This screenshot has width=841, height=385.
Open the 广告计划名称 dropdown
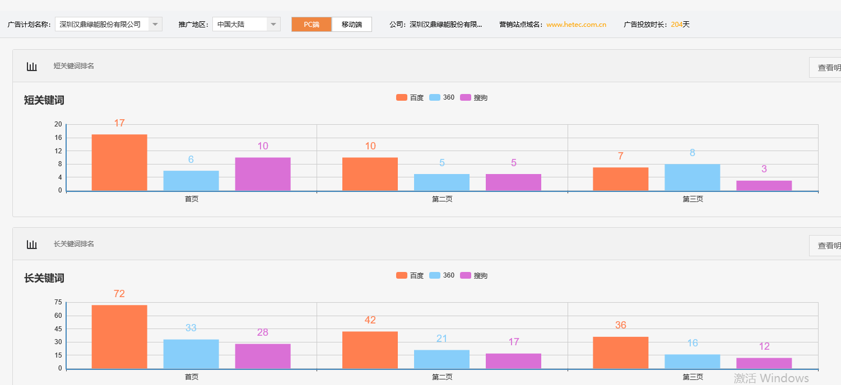pos(155,25)
